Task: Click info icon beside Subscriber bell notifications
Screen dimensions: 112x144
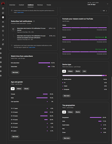Action: [34, 21]
